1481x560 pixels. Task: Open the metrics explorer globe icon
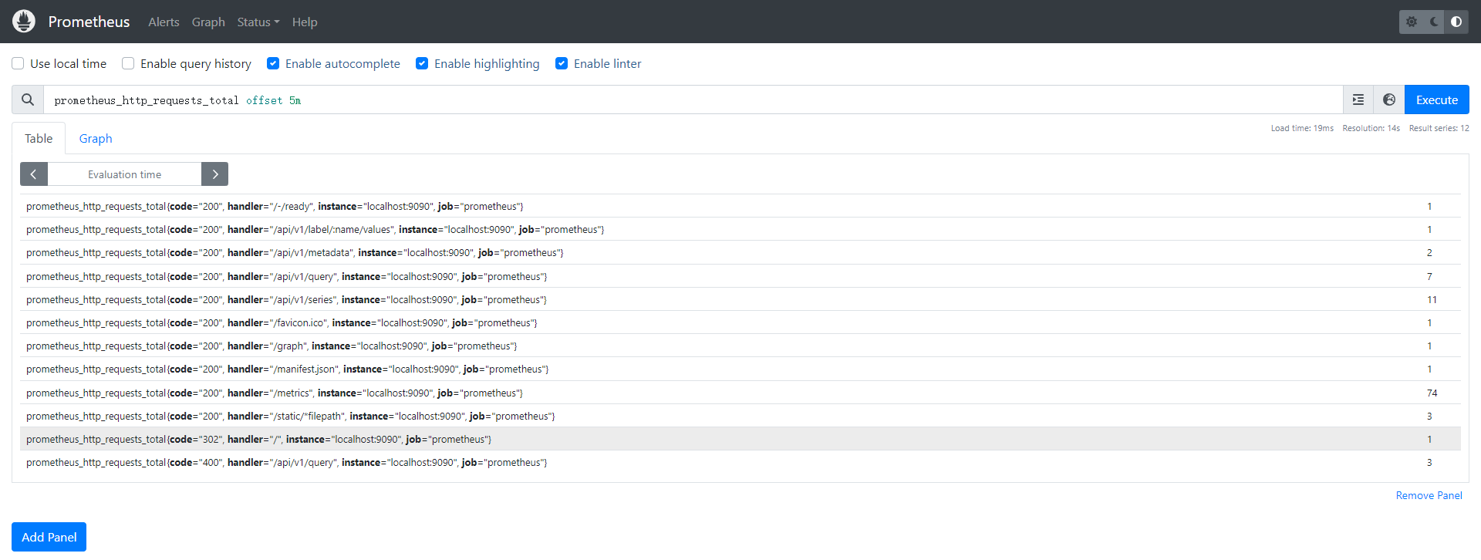point(1389,100)
